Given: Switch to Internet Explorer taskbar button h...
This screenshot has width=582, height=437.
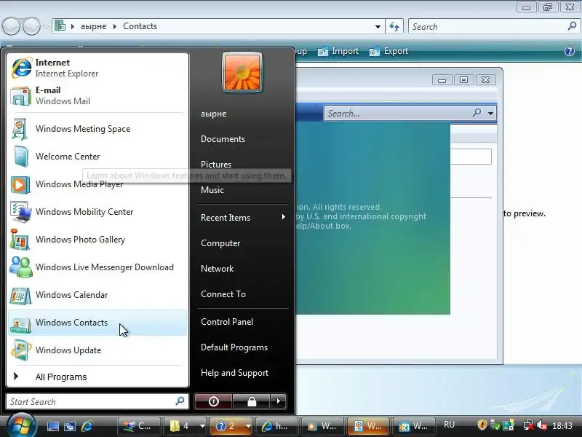Looking at the screenshot, I should pos(276,426).
